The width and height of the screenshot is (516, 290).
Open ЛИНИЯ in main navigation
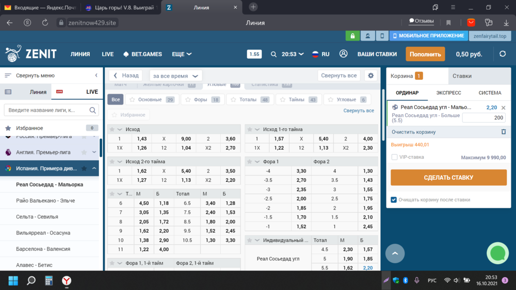point(80,54)
